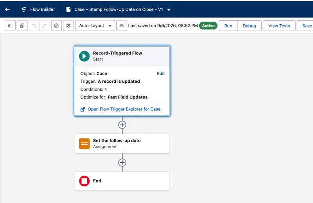The image size is (313, 203).
Task: Click the End label text
Action: point(97,181)
